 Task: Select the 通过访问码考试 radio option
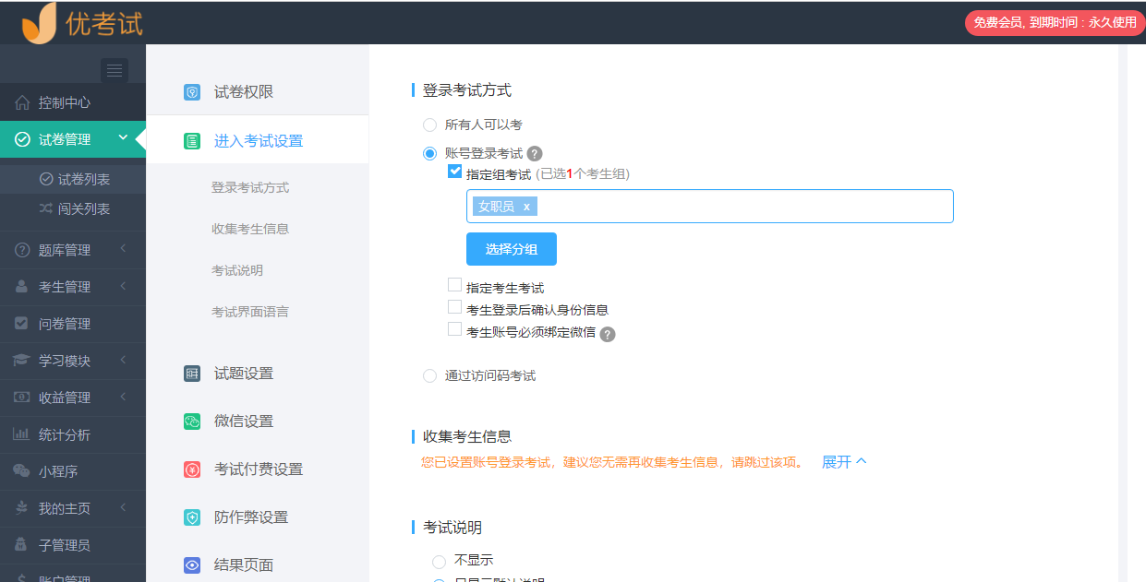(428, 375)
